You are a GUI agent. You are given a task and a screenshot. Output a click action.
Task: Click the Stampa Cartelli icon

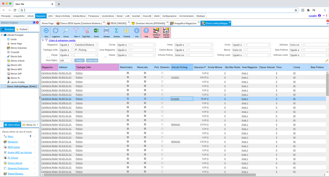(166, 31)
